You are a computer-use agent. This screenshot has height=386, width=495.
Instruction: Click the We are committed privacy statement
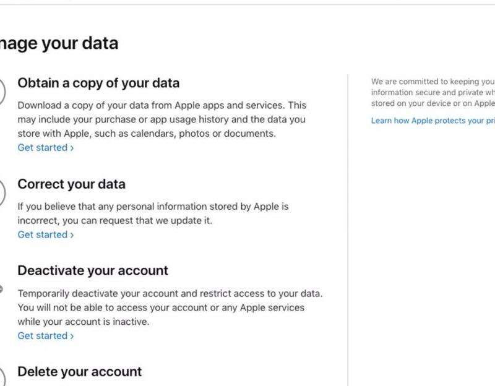433,92
